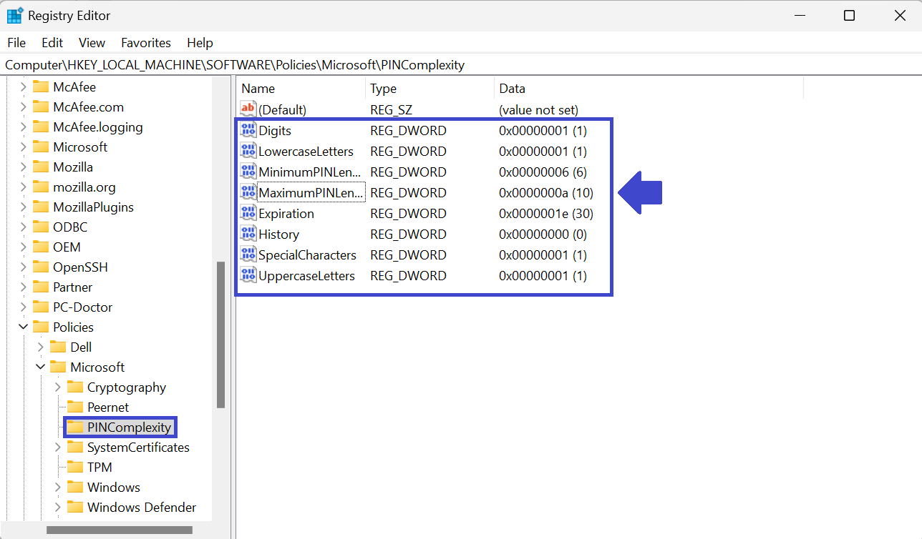Click the PINComplexity folder icon
This screenshot has width=922, height=539.
pos(75,427)
